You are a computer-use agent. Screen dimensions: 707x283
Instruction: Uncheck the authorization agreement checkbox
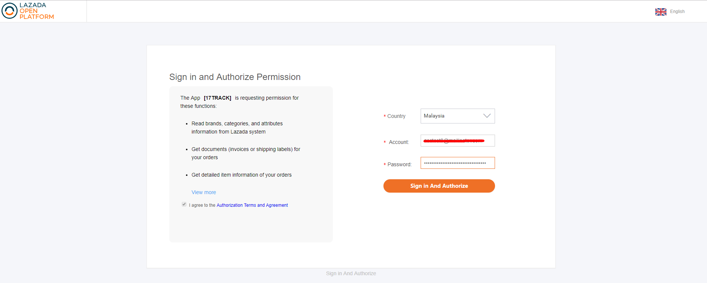[x=184, y=204]
